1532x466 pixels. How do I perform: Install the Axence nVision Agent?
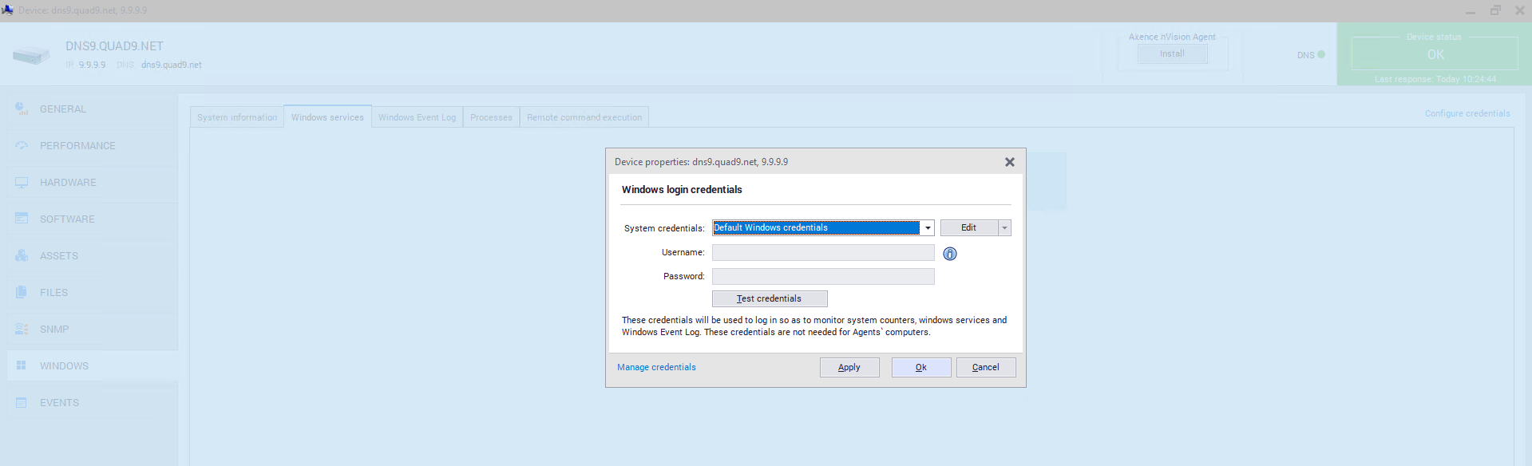(1172, 53)
